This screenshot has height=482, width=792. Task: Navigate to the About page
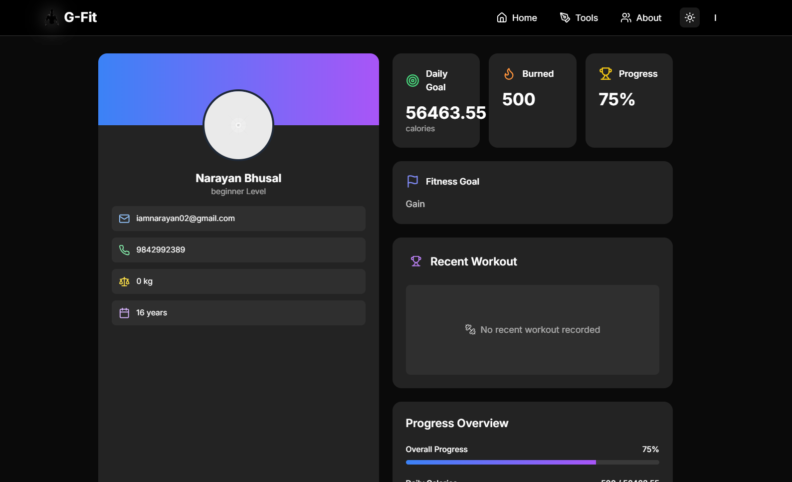point(641,18)
